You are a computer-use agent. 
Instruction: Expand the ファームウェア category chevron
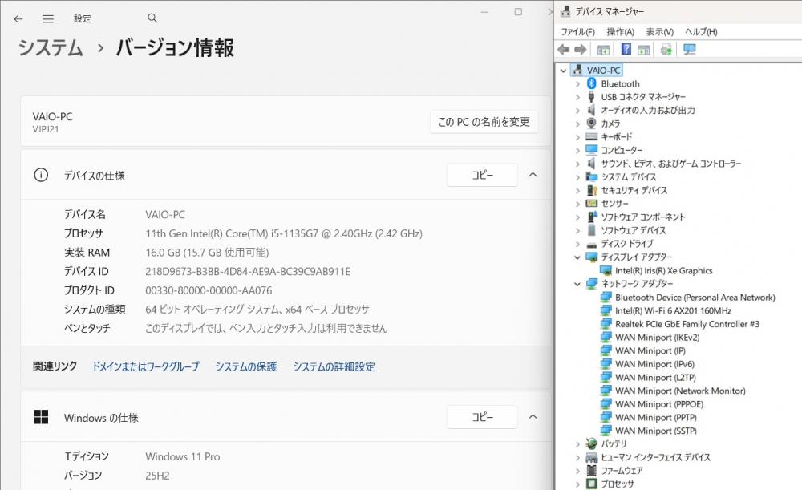577,471
